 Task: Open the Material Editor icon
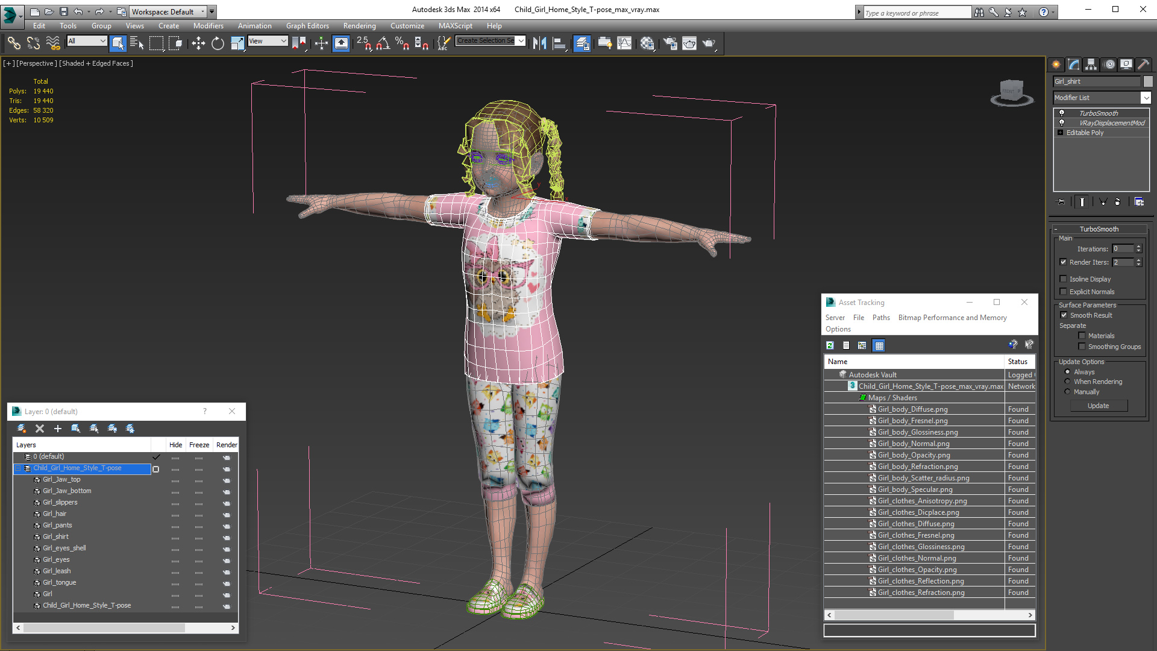647,43
